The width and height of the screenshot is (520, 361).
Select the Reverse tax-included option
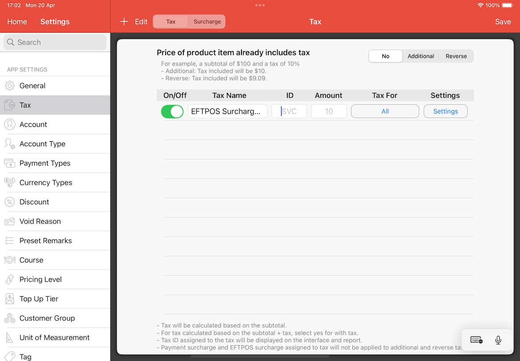pos(456,56)
